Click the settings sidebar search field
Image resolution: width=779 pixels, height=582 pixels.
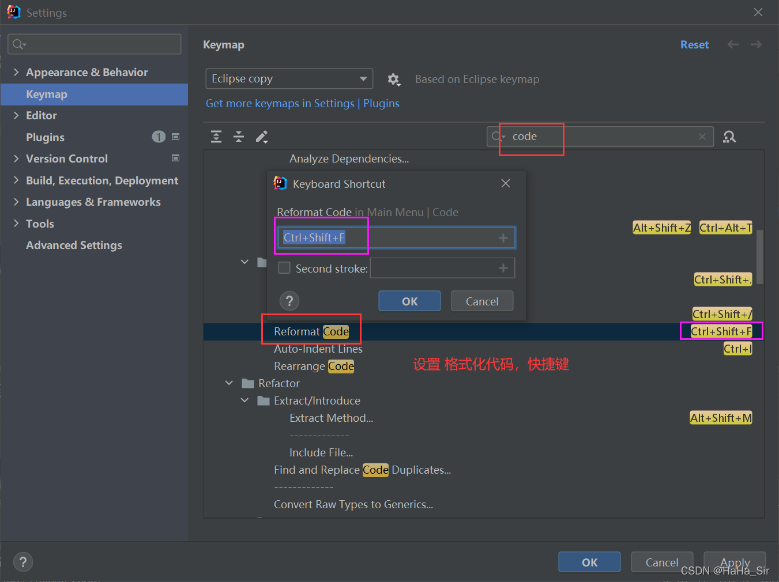[95, 44]
